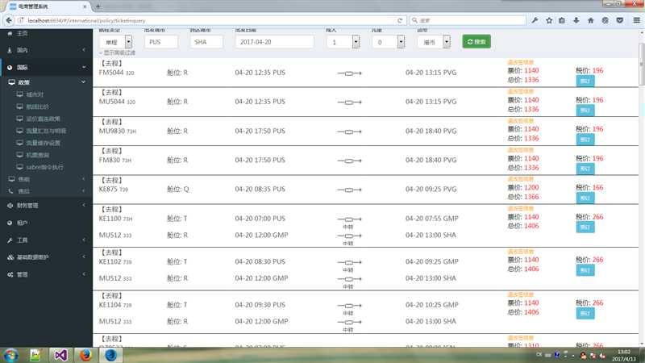Expand the 工具 menu chevron
This screenshot has width=645, height=363.
84,240
